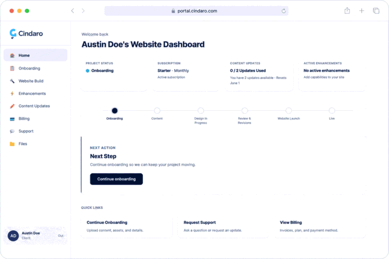Open Files in the sidebar

[35, 144]
